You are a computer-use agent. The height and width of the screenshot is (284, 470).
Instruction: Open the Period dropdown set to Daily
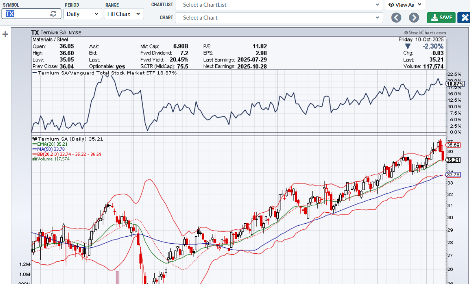pyautogui.click(x=83, y=14)
